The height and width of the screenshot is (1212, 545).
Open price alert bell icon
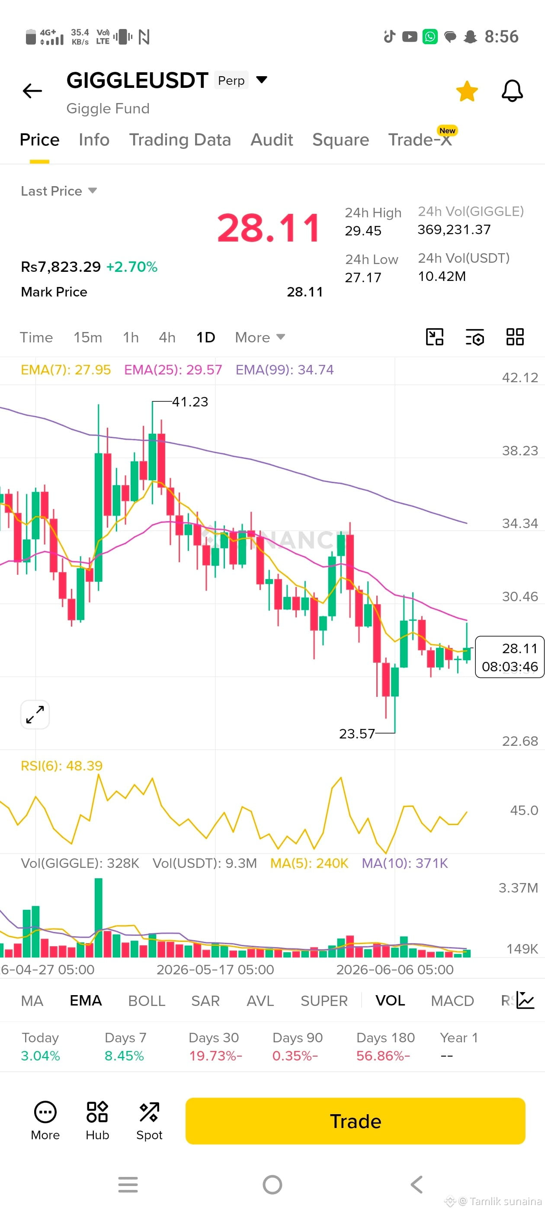point(512,91)
